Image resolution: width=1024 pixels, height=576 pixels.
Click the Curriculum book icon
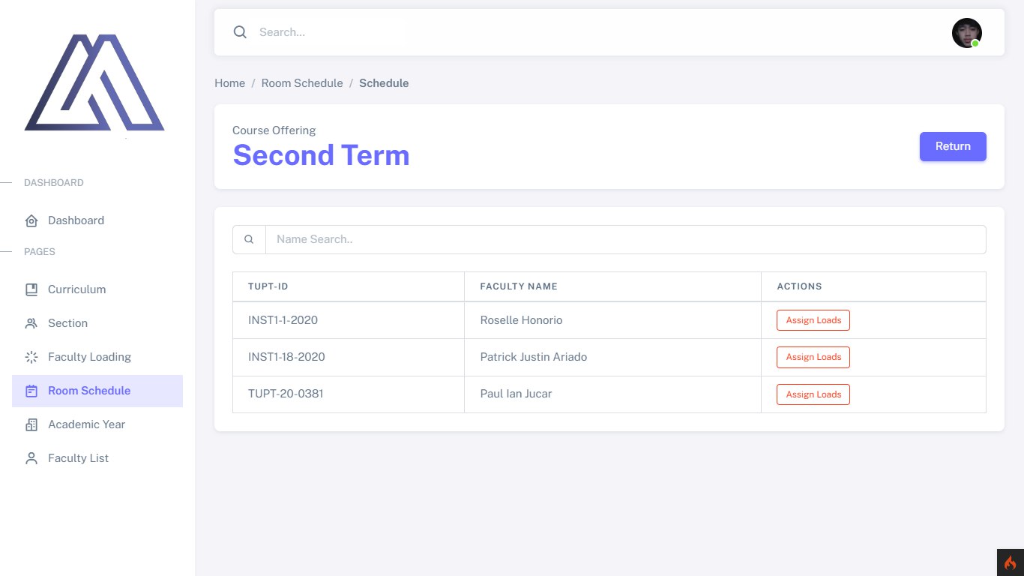[x=31, y=289]
